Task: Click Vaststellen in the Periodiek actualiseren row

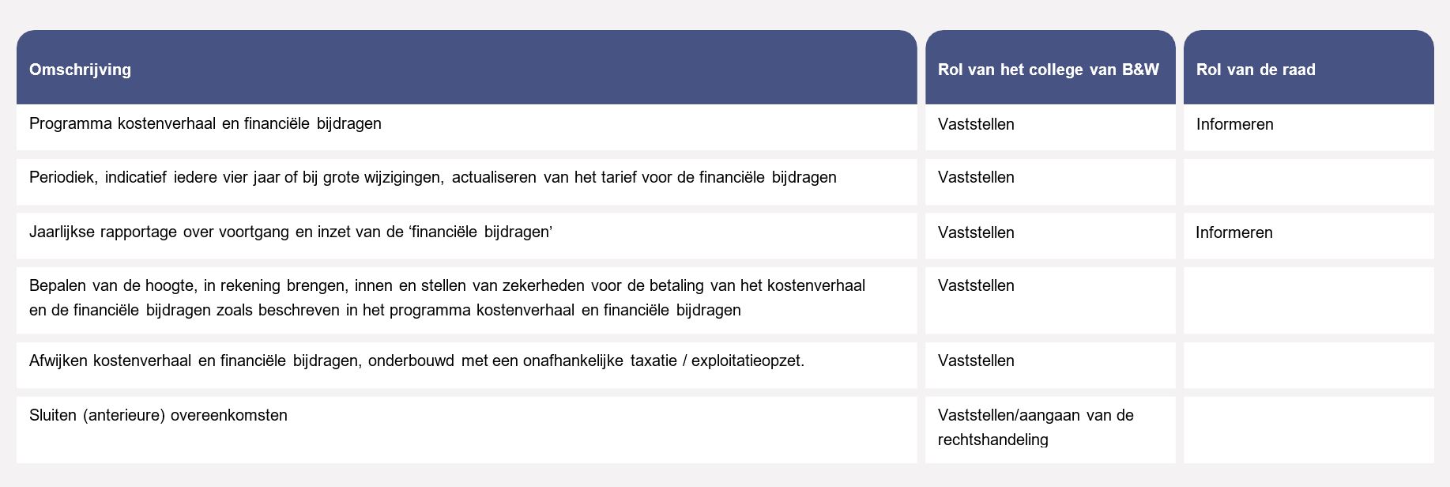Action: [x=976, y=178]
